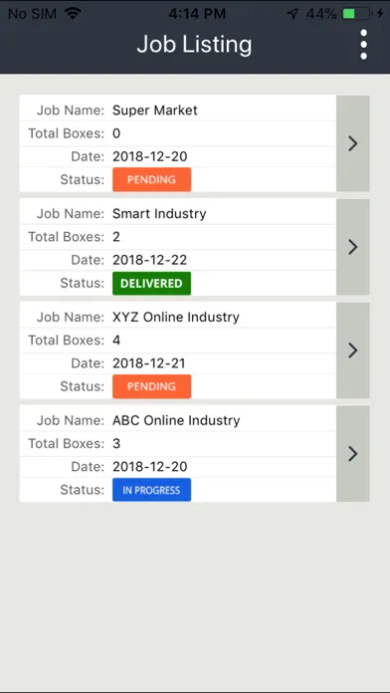Select the 'ABC Online Industry' job name
This screenshot has width=390, height=693.
[x=176, y=421]
